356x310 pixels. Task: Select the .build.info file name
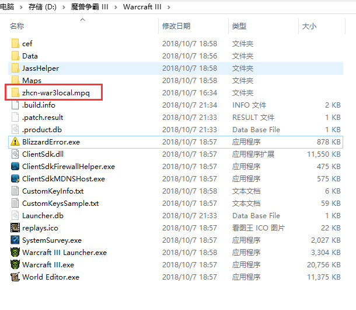(39, 105)
